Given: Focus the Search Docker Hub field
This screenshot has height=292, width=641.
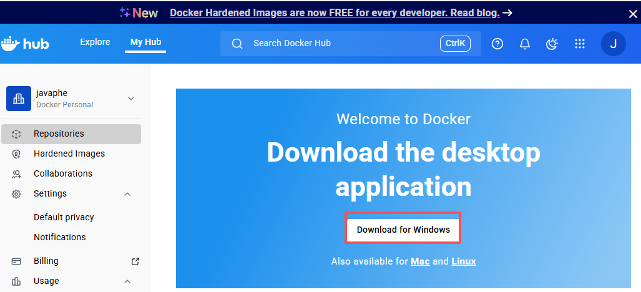Looking at the screenshot, I should 351,44.
